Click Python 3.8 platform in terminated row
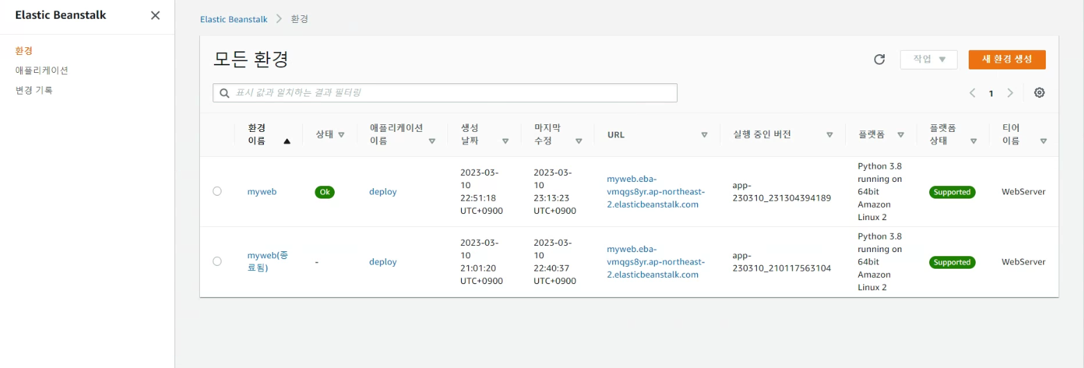Viewport: 1084px width, 368px height. tap(880, 262)
